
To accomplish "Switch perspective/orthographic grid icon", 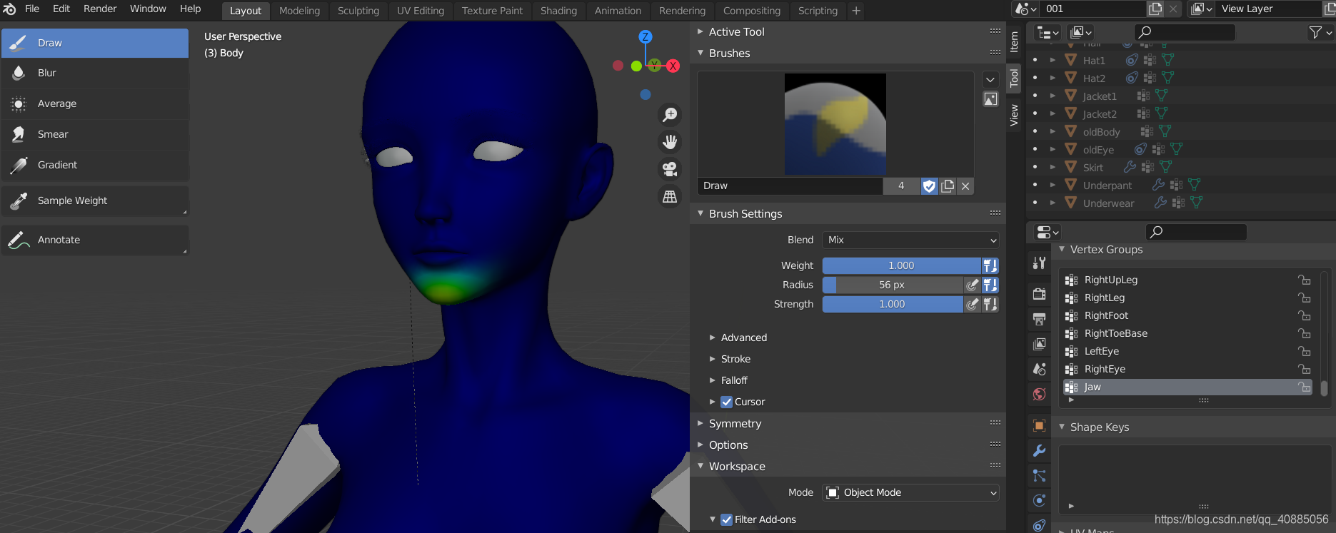I will [670, 196].
